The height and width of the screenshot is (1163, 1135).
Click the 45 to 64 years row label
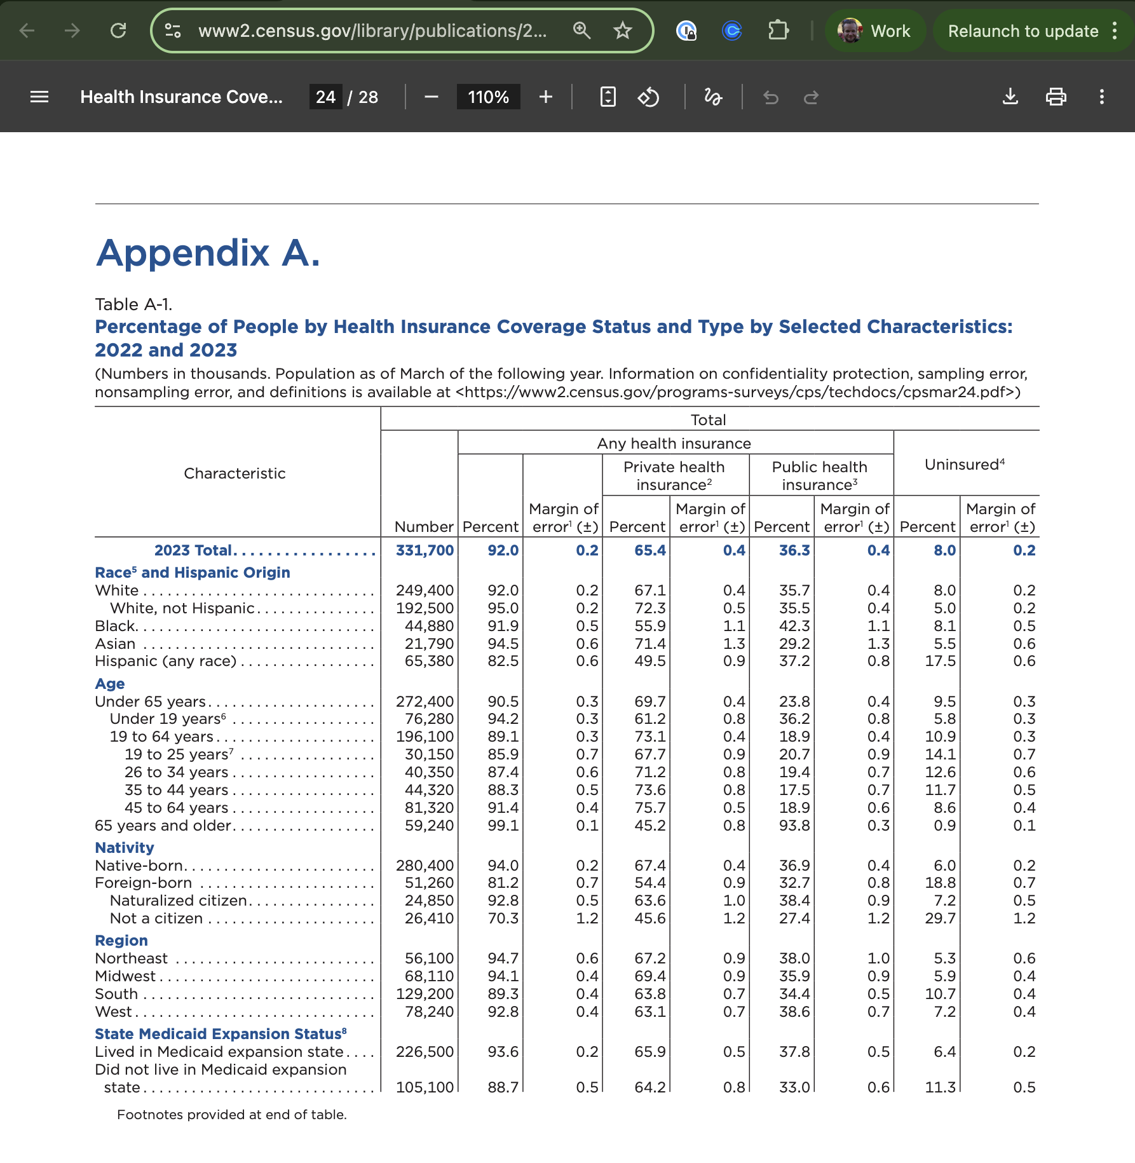tap(177, 808)
